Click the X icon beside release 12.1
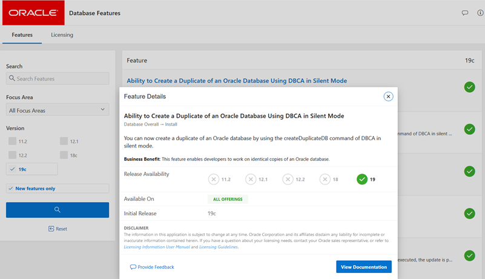The height and width of the screenshot is (279, 485). [251, 179]
